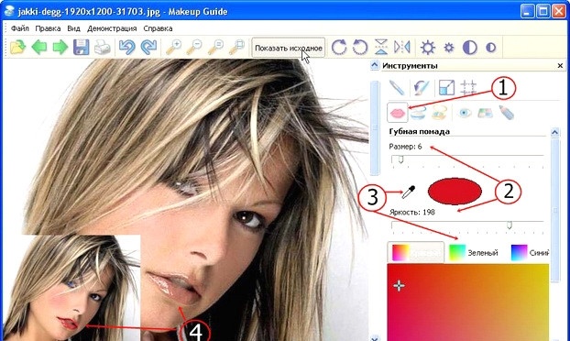The width and height of the screenshot is (570, 341).
Task: Open the Демонстрация menu
Action: coord(112,28)
